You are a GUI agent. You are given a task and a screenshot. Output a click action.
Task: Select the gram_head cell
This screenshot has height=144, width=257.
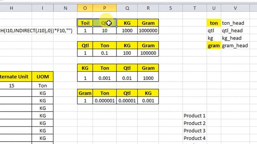[235, 45]
